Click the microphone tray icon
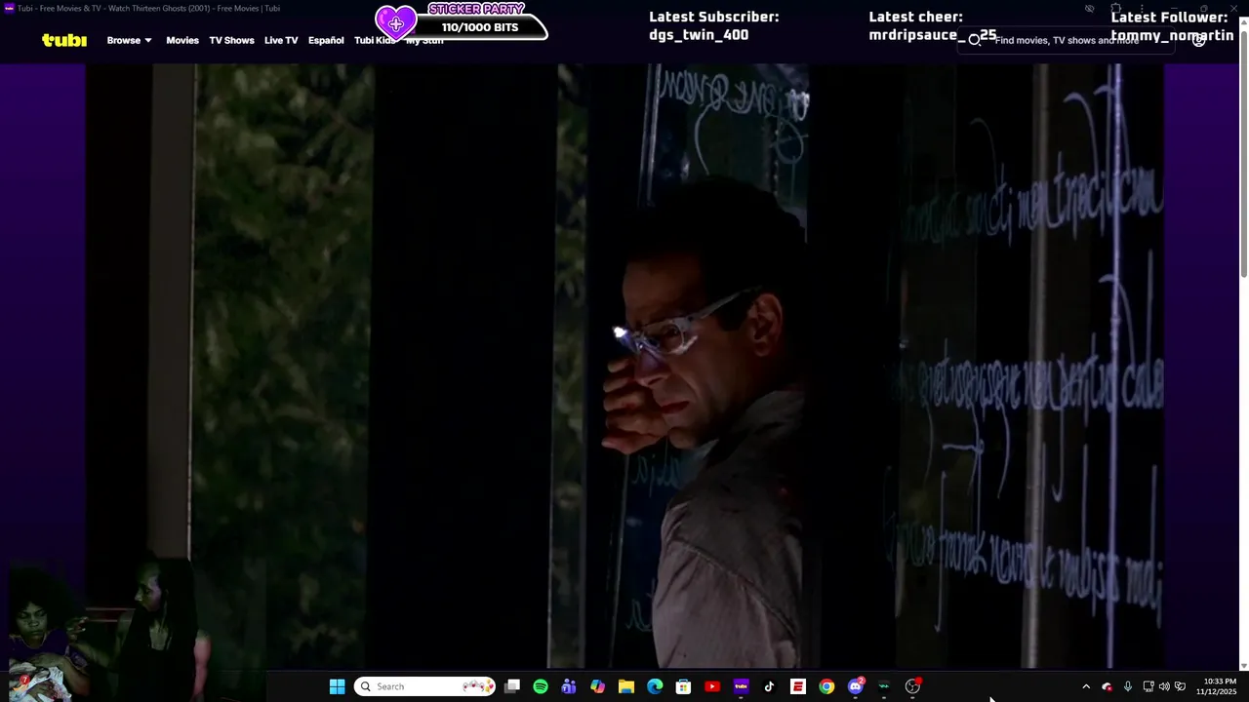The height and width of the screenshot is (702, 1249). pyautogui.click(x=1127, y=686)
